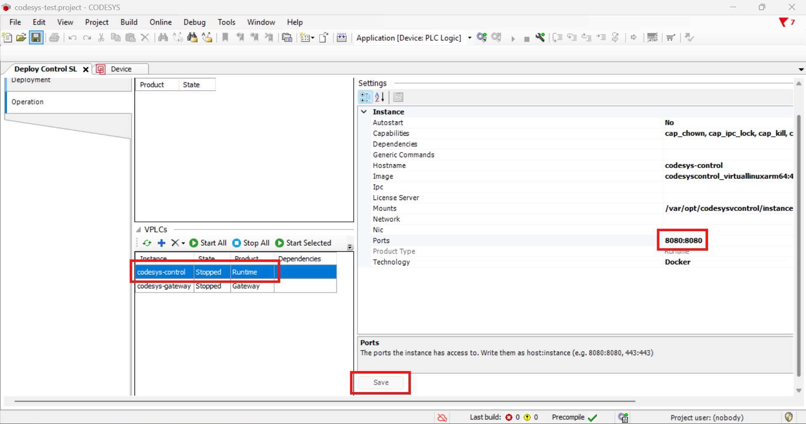This screenshot has width=806, height=424.
Task: Switch settings to categorized view
Action: tap(365, 97)
